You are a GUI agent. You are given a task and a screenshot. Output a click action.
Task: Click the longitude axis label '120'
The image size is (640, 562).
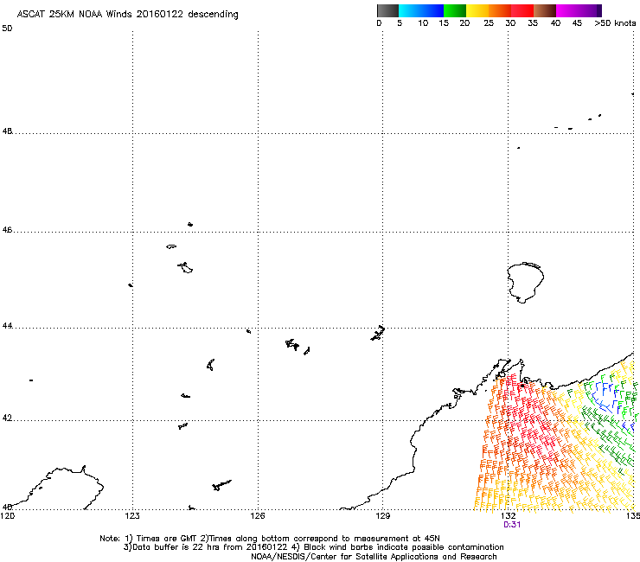(7, 516)
